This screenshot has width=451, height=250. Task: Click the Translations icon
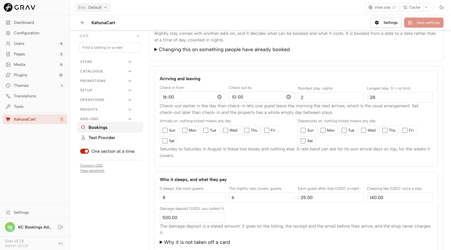point(8,96)
